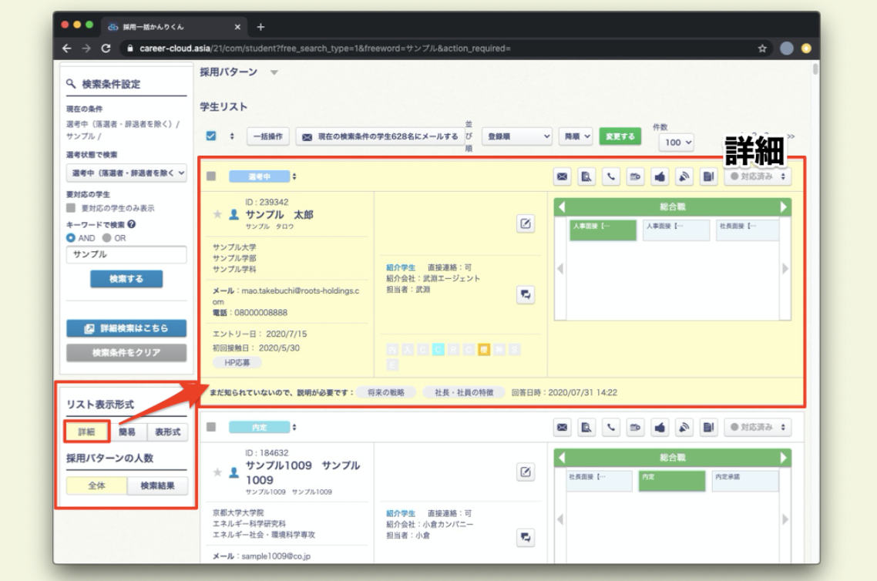
Task: Click the mail icon for サンプル 太郎
Action: [x=563, y=176]
